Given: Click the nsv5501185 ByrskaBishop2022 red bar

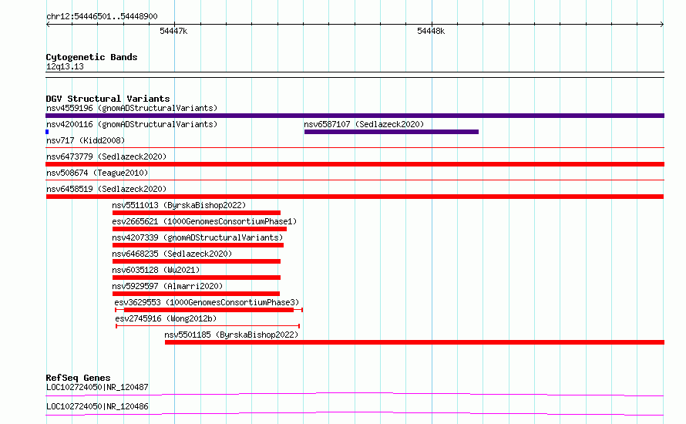Looking at the screenshot, I should (415, 342).
